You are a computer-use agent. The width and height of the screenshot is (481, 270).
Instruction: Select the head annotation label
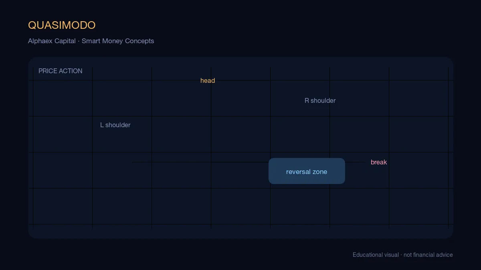coord(208,81)
